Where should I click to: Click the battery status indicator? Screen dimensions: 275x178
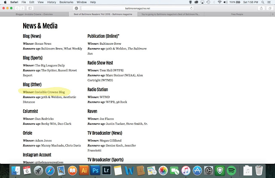[x=235, y=2]
